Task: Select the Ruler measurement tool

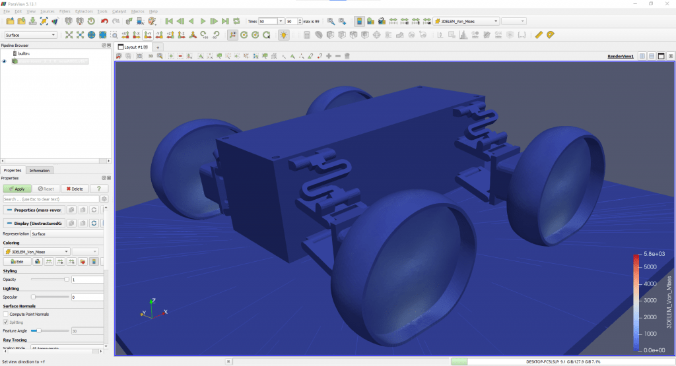Action: (x=539, y=35)
